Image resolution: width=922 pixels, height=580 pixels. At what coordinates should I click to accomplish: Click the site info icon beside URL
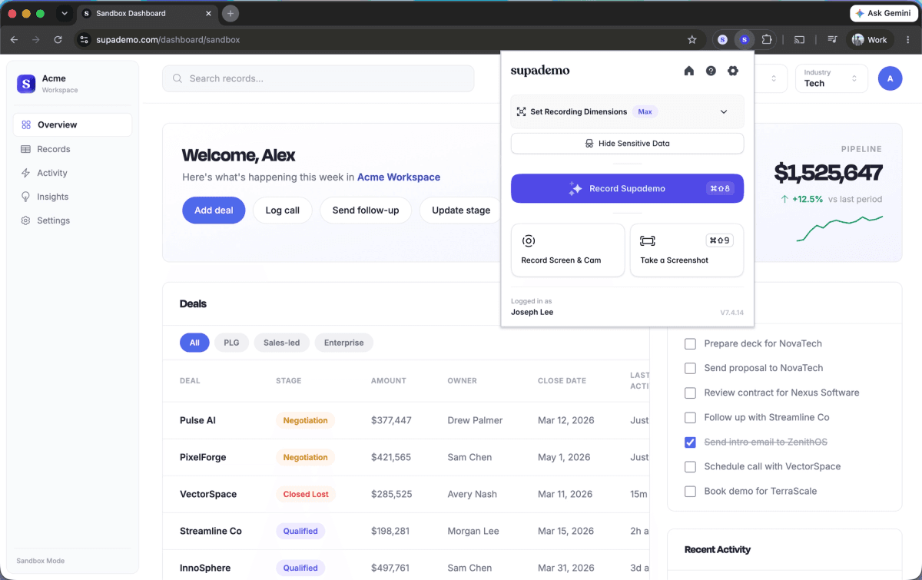click(x=85, y=39)
